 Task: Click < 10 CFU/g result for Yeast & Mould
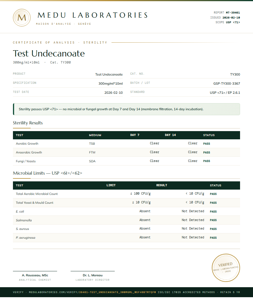[195, 202]
